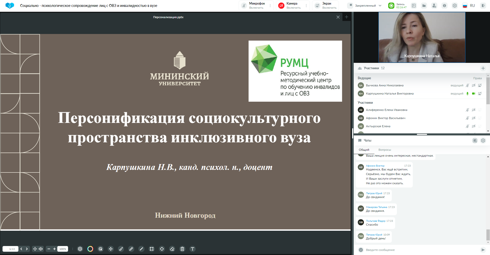Select the text tool in the toolbar
The height and width of the screenshot is (255, 490).
tap(193, 249)
